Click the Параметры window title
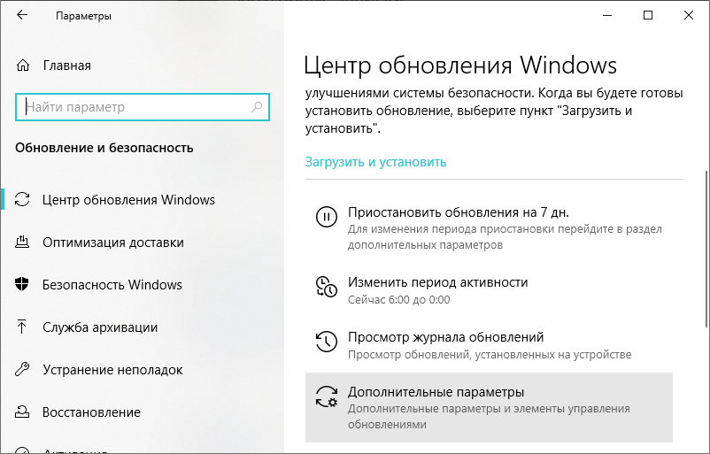The image size is (710, 454). click(83, 16)
